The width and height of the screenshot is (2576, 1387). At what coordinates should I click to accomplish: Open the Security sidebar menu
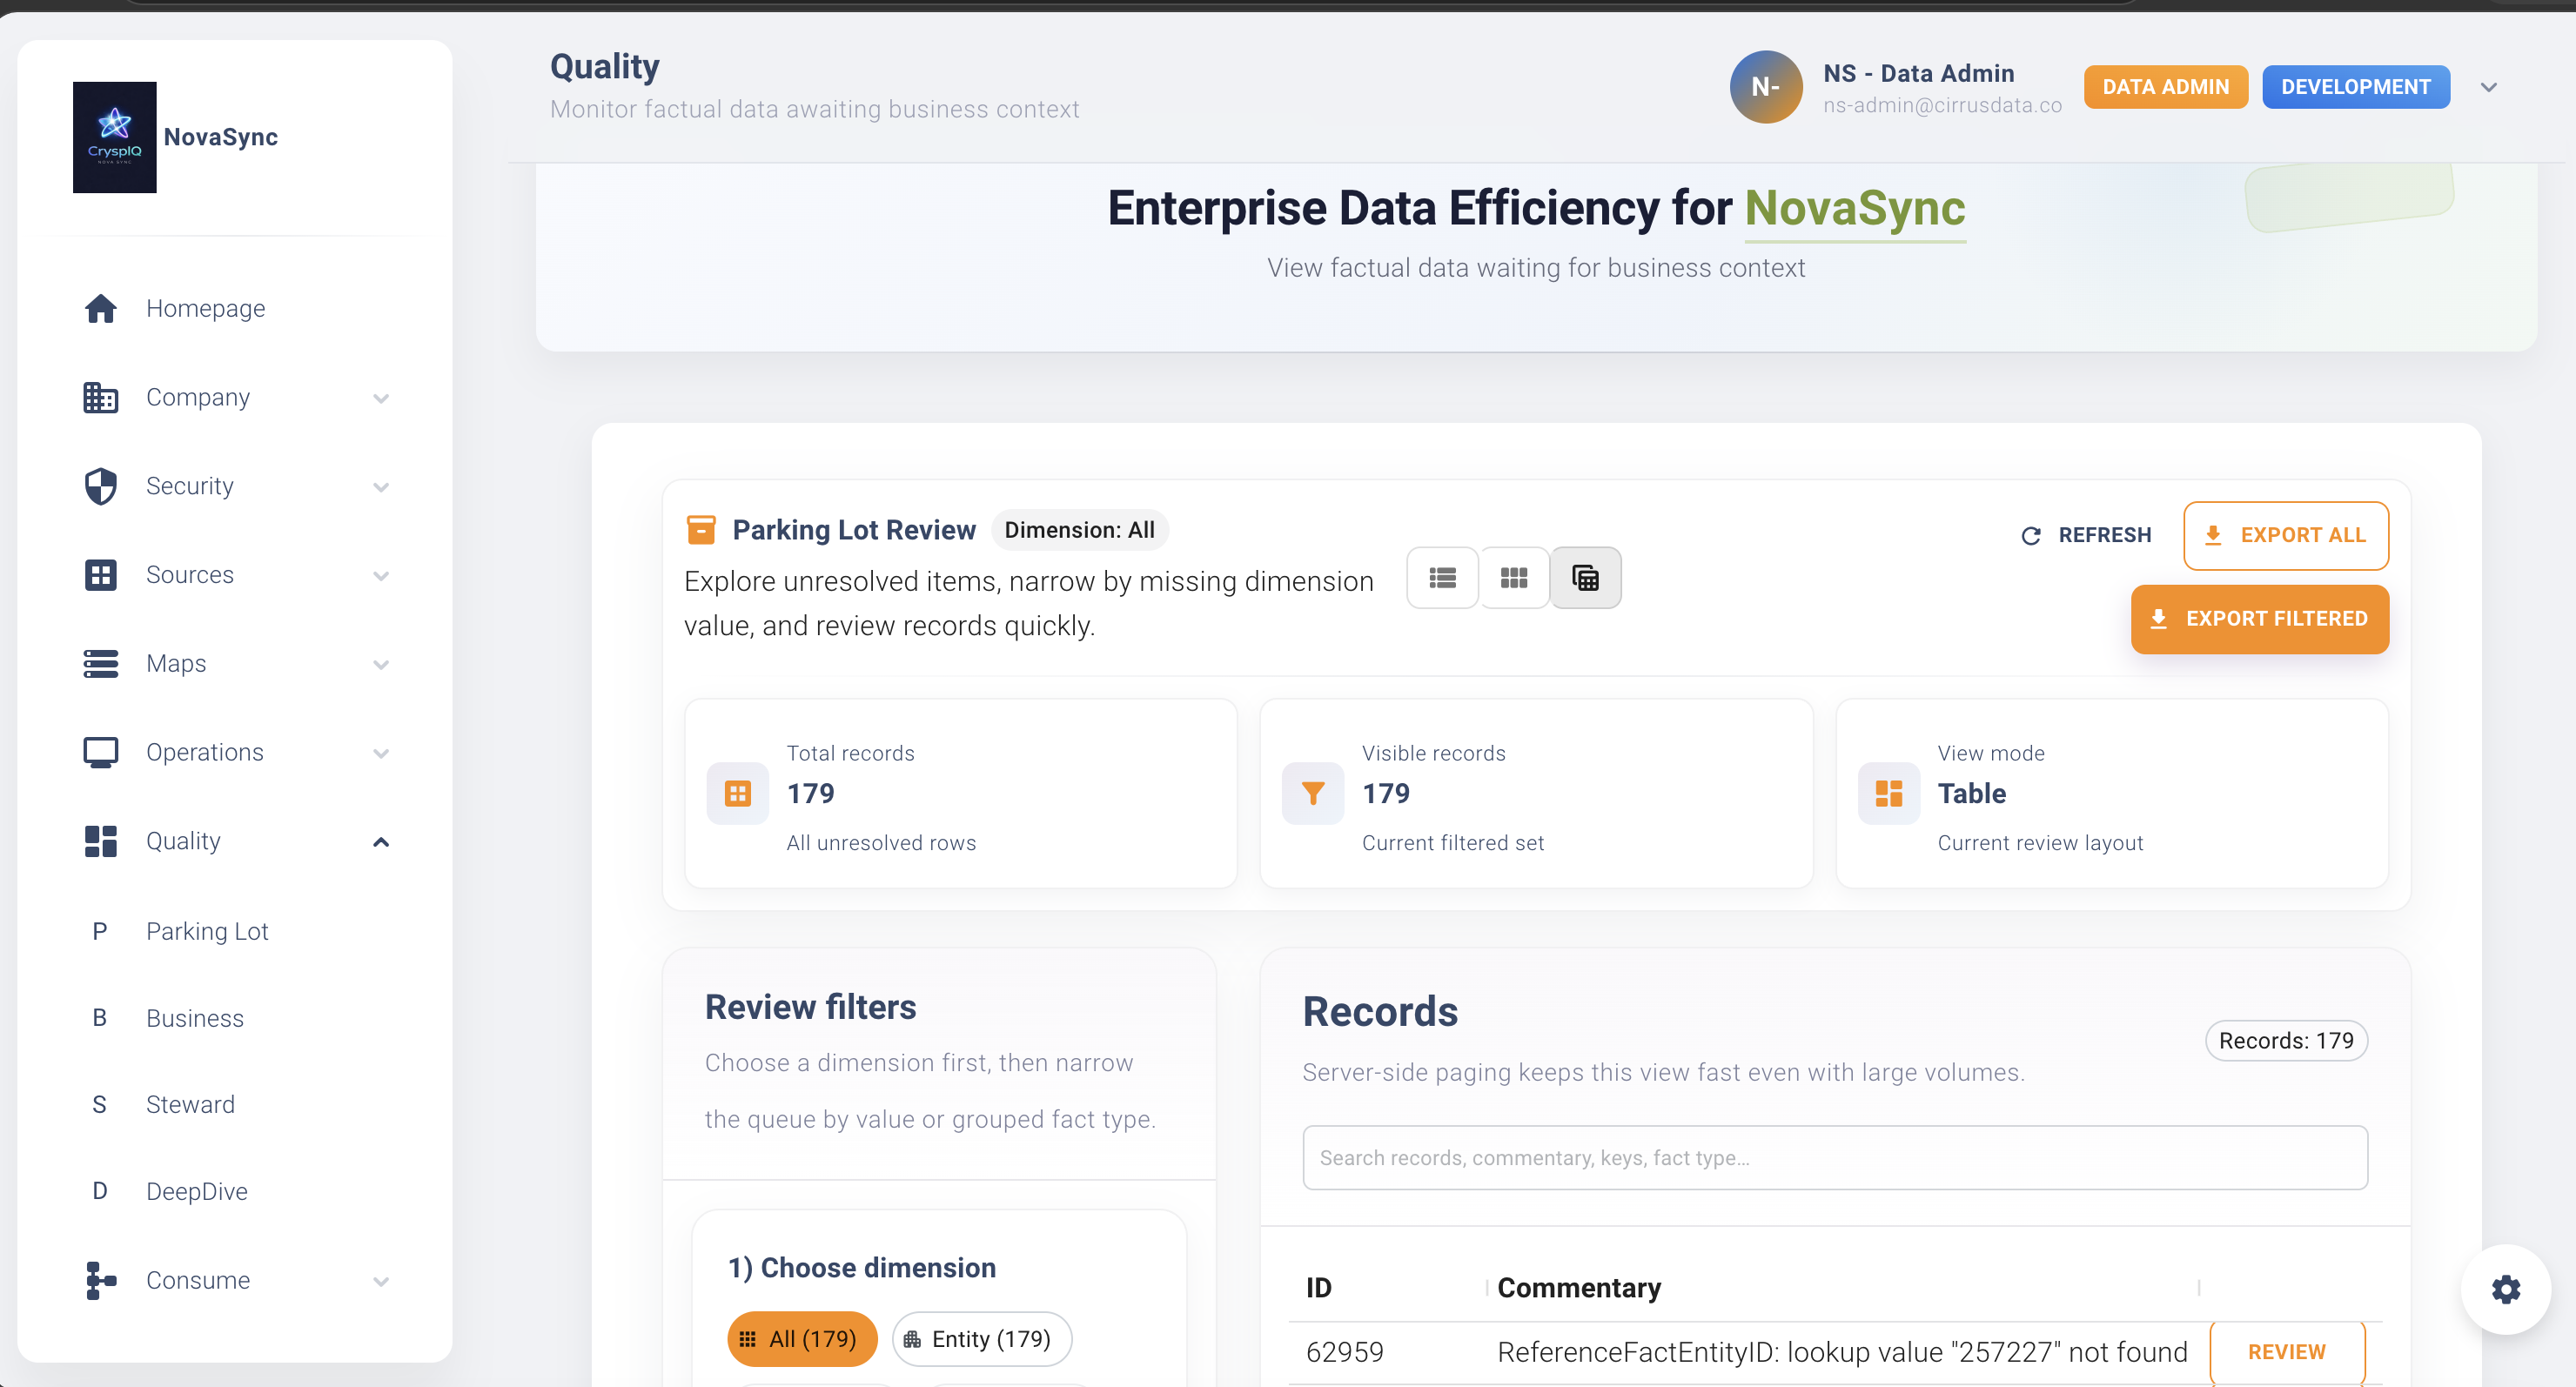[235, 487]
